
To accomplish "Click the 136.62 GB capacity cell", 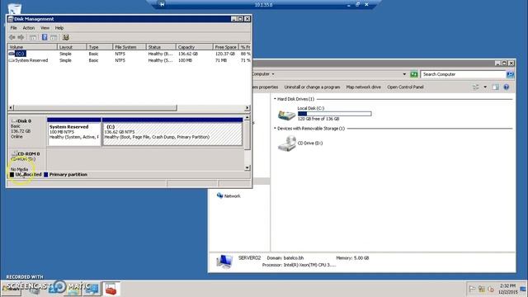I will 188,54.
